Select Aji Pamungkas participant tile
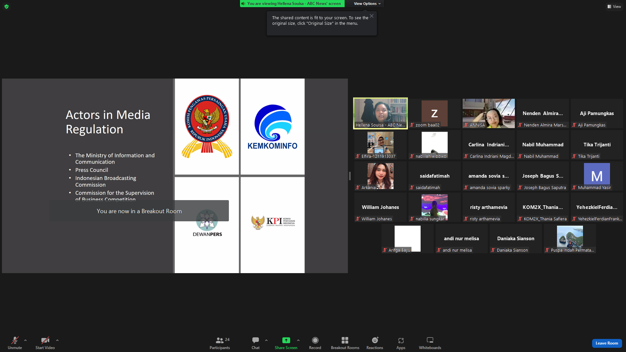626x352 pixels. click(x=597, y=113)
